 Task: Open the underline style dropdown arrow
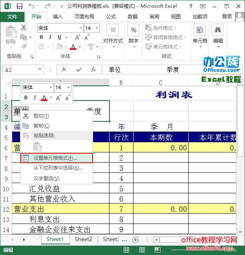pyautogui.click(x=66, y=38)
